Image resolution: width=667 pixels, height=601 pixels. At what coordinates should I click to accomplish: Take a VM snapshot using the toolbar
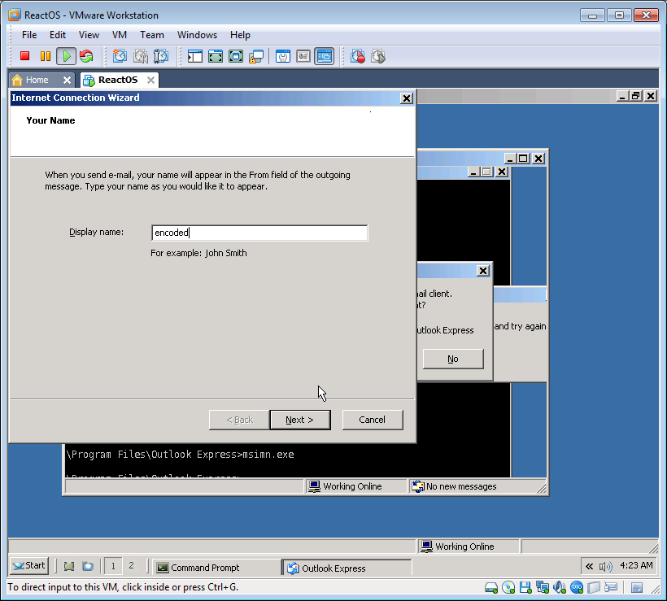pyautogui.click(x=120, y=56)
